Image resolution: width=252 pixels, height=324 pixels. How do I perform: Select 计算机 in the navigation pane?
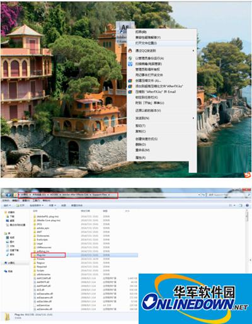[10, 263]
